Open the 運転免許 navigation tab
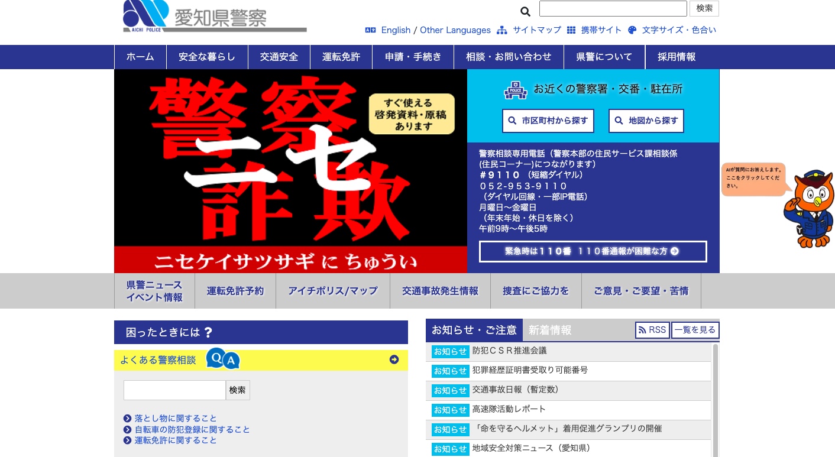835x457 pixels. (341, 57)
